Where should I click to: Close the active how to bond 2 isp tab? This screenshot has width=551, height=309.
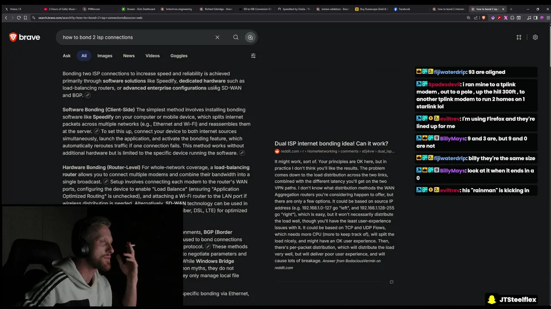[503, 9]
